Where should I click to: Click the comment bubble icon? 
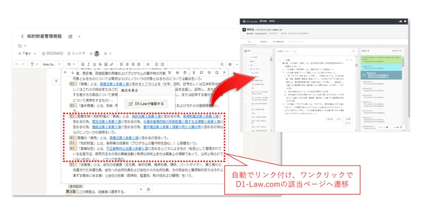pyautogui.click(x=202, y=73)
